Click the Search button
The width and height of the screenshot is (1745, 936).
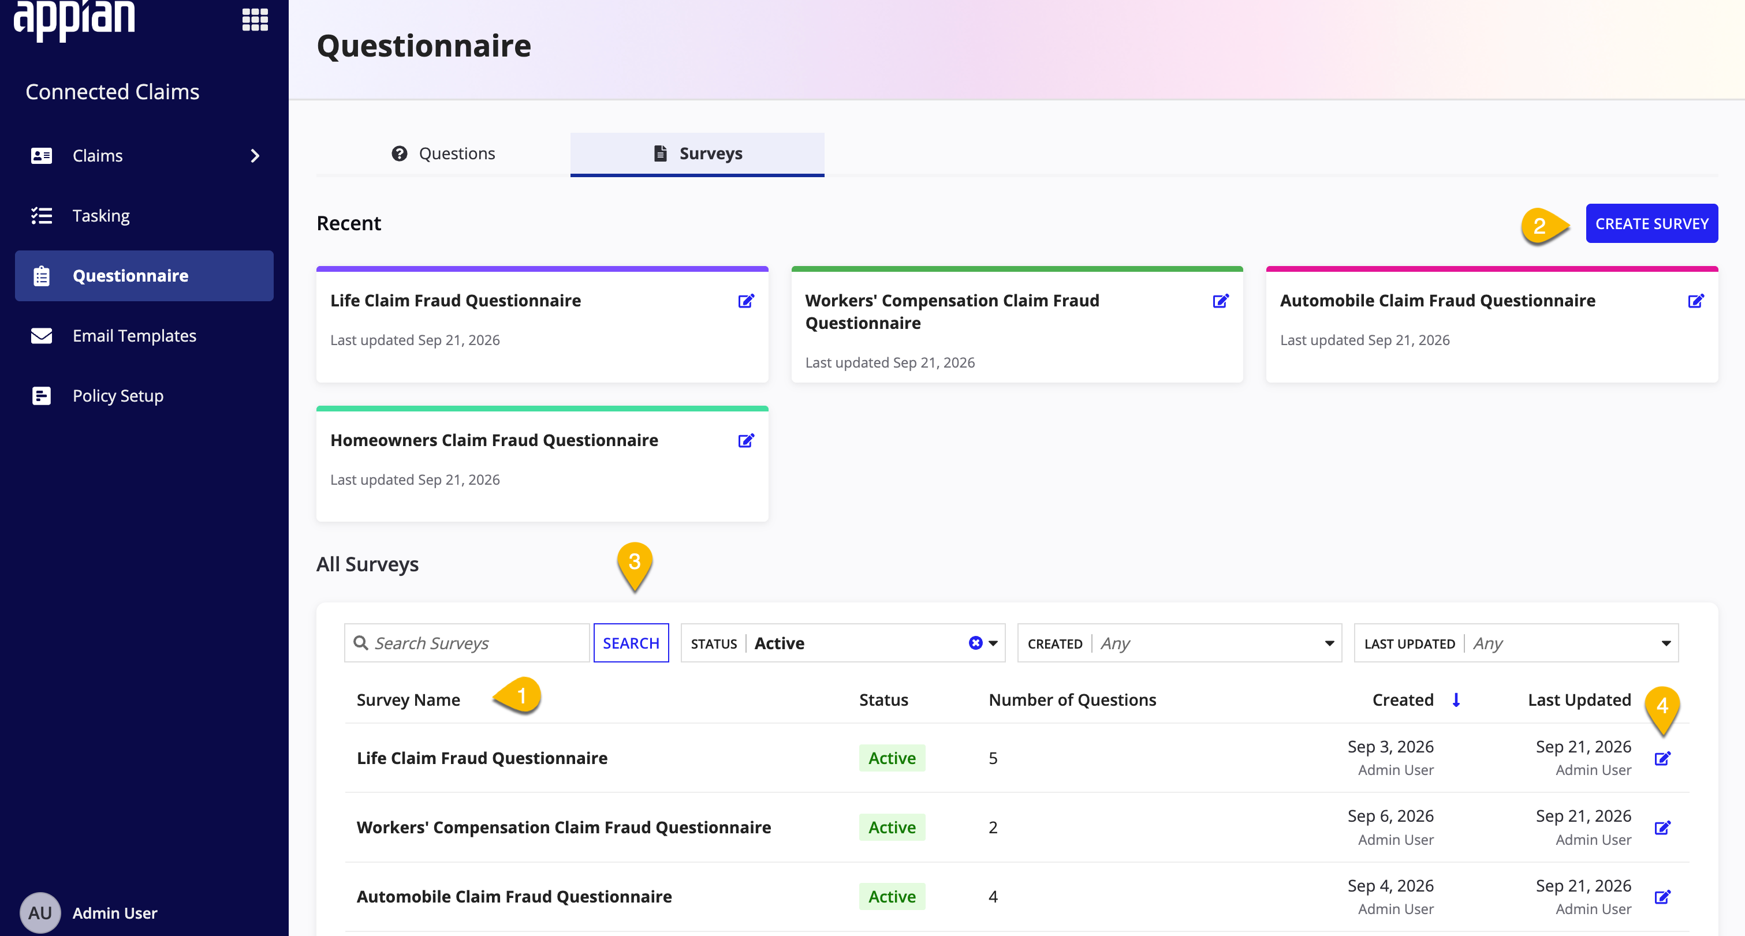pos(631,643)
